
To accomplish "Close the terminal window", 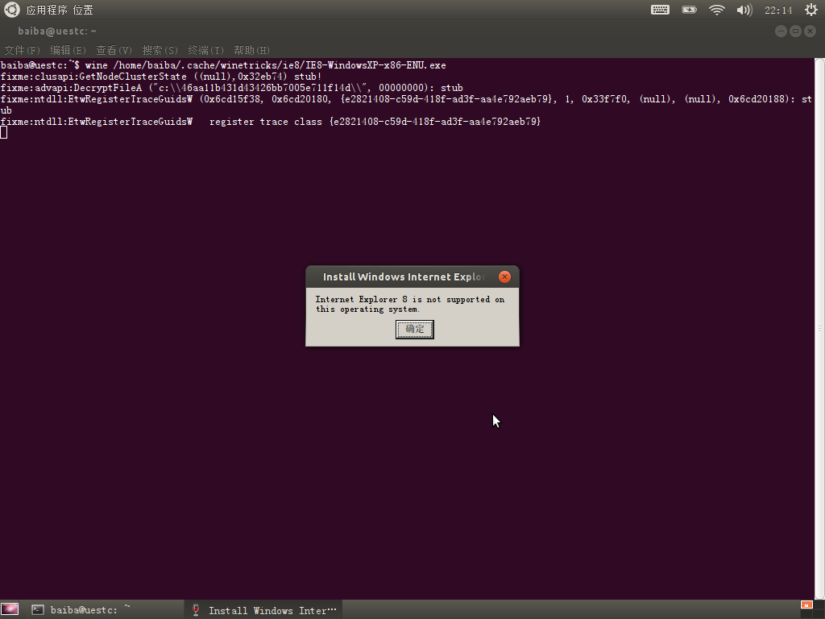I will click(x=810, y=31).
